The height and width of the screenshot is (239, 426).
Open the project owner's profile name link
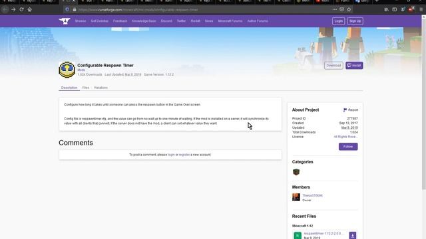pyautogui.click(x=312, y=195)
